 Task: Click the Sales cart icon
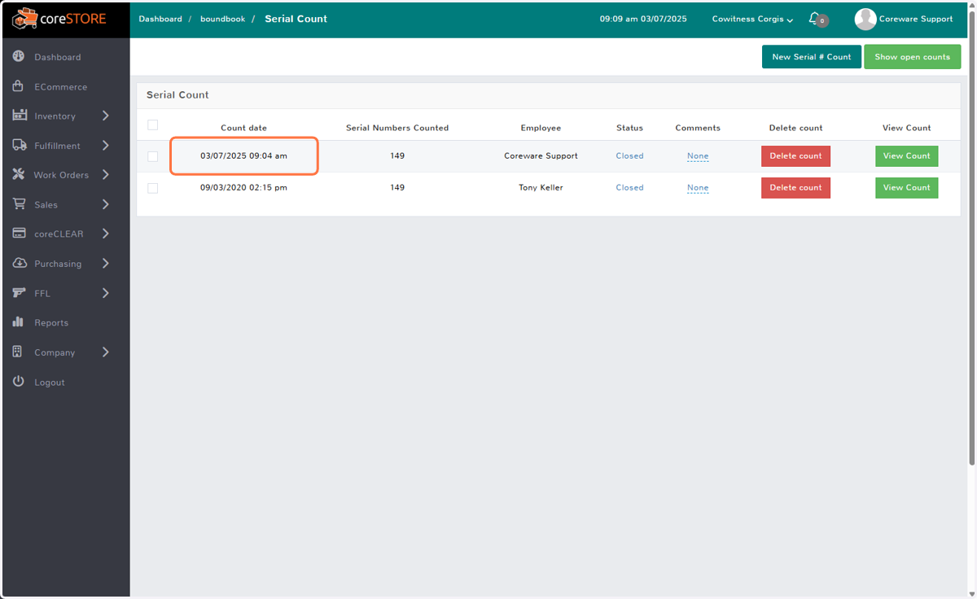pyautogui.click(x=19, y=204)
